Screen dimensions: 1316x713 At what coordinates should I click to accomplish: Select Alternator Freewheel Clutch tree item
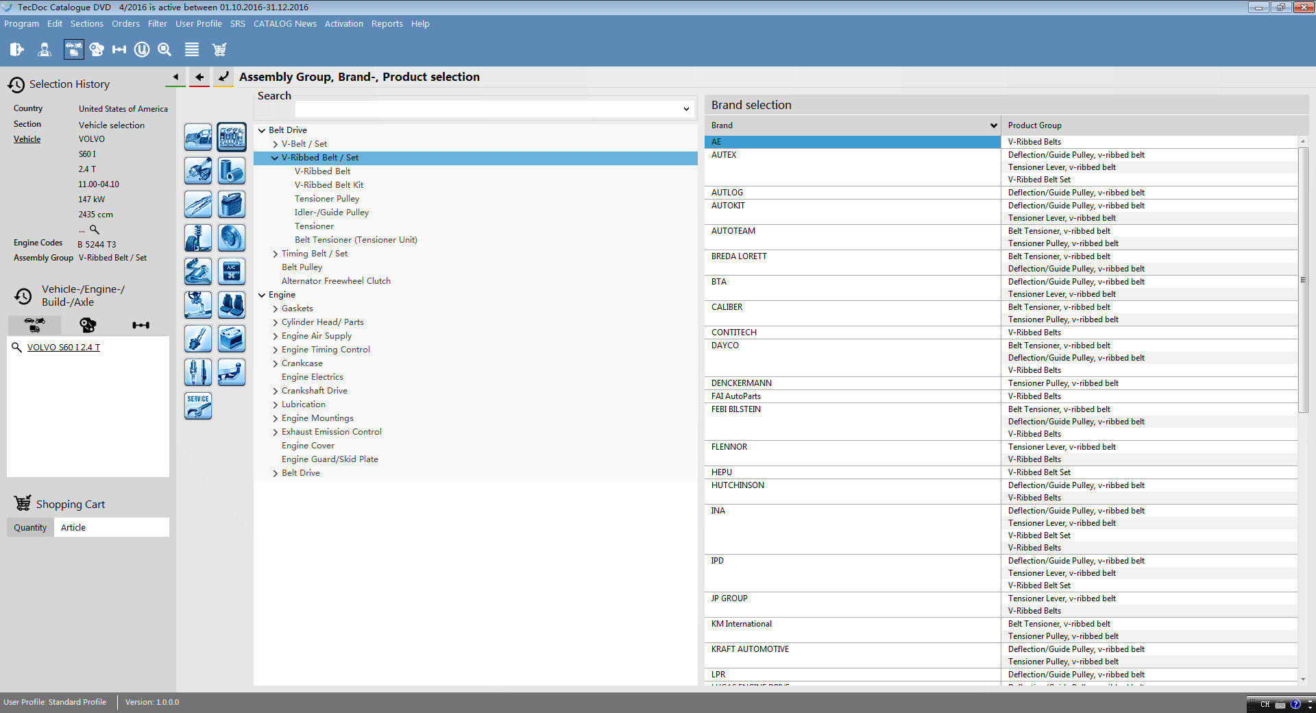click(336, 281)
